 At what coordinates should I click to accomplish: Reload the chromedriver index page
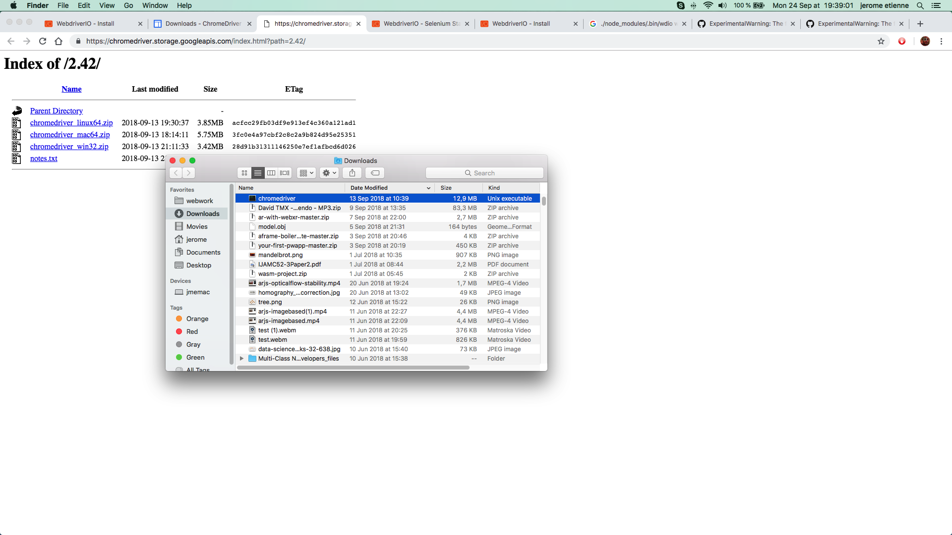pyautogui.click(x=43, y=41)
